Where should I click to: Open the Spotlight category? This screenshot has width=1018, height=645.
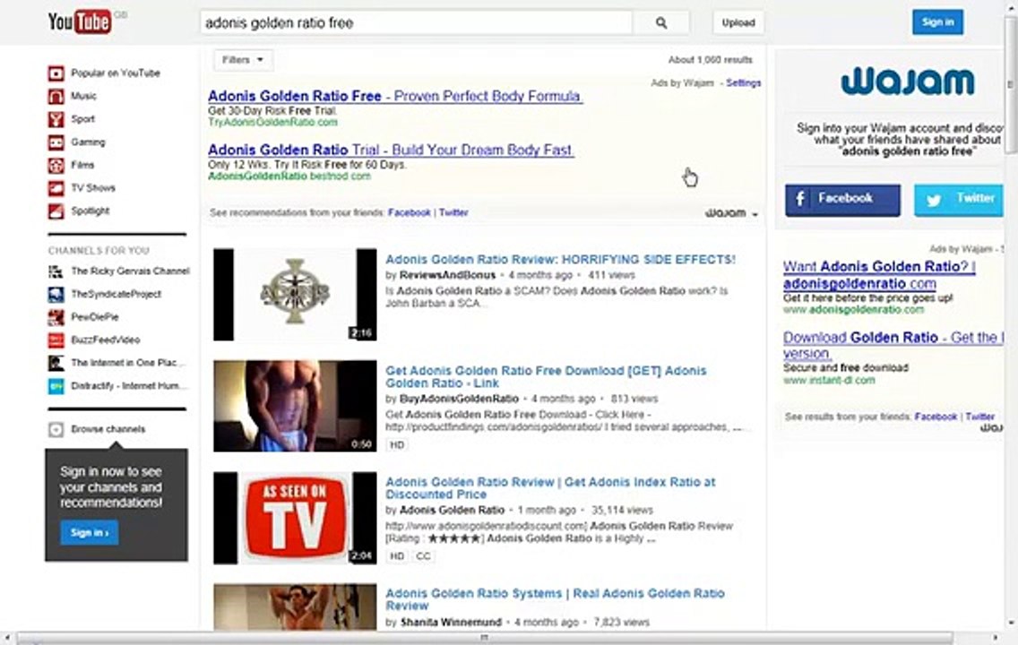[x=91, y=211]
